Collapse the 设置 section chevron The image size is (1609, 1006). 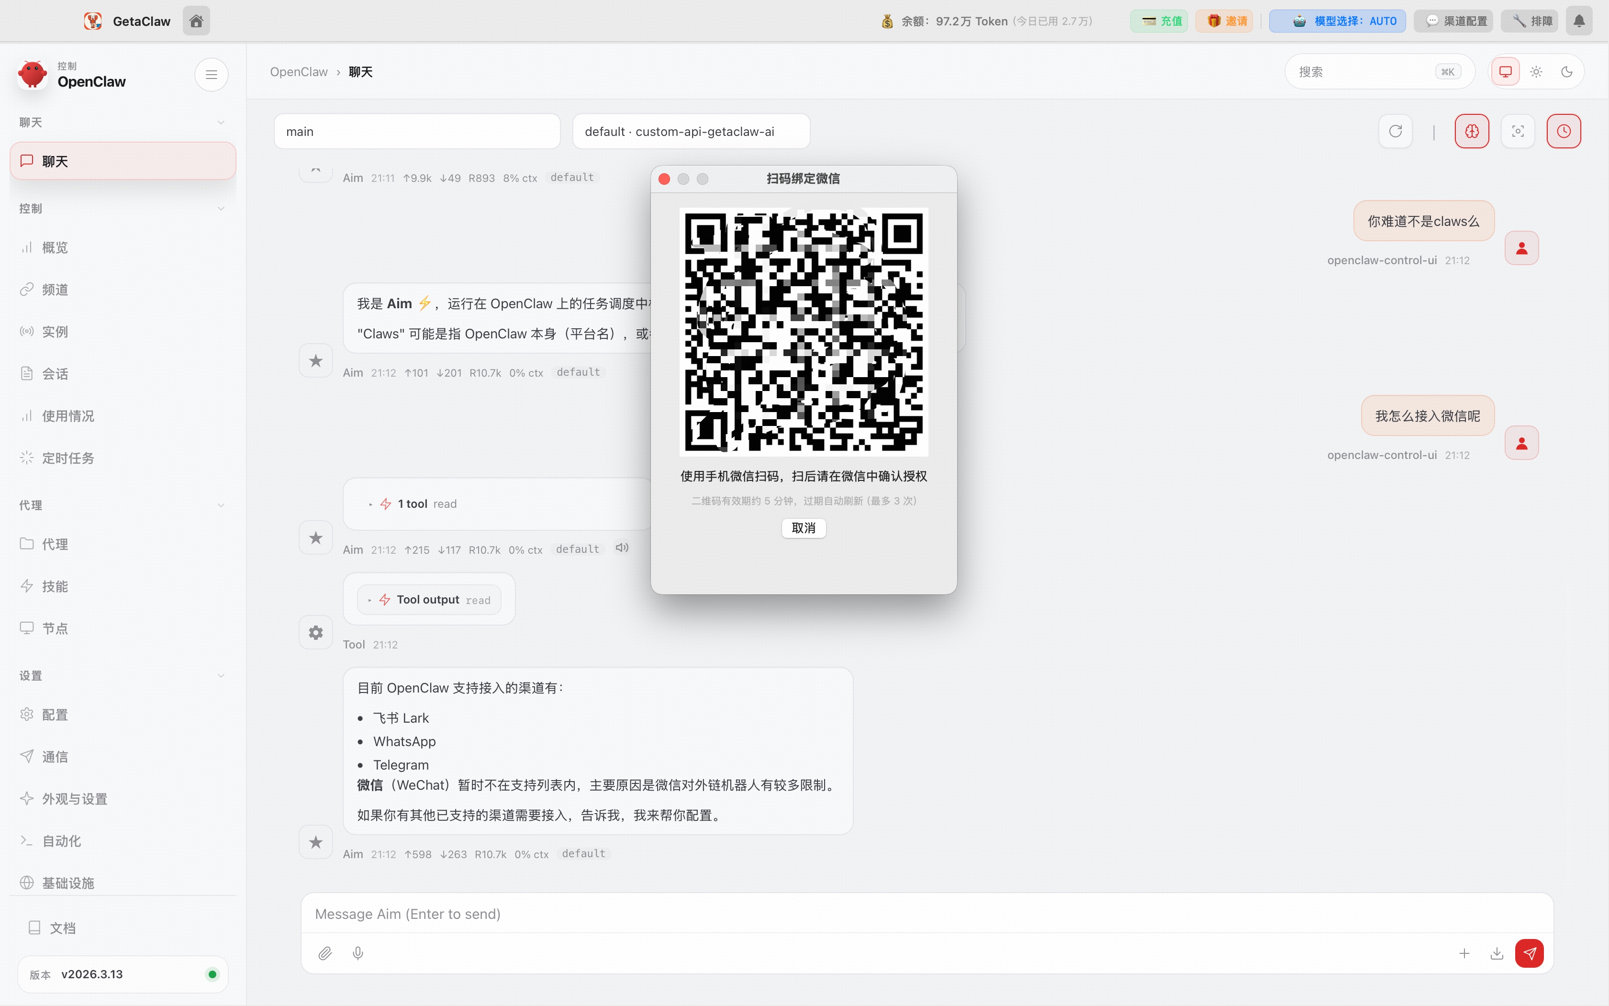pyautogui.click(x=221, y=675)
